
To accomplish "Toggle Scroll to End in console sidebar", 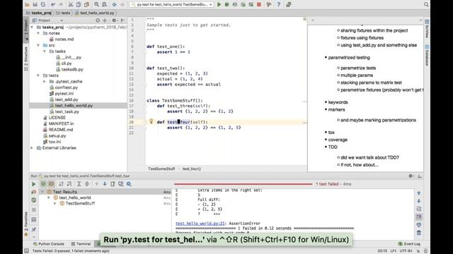I will coord(419,217).
